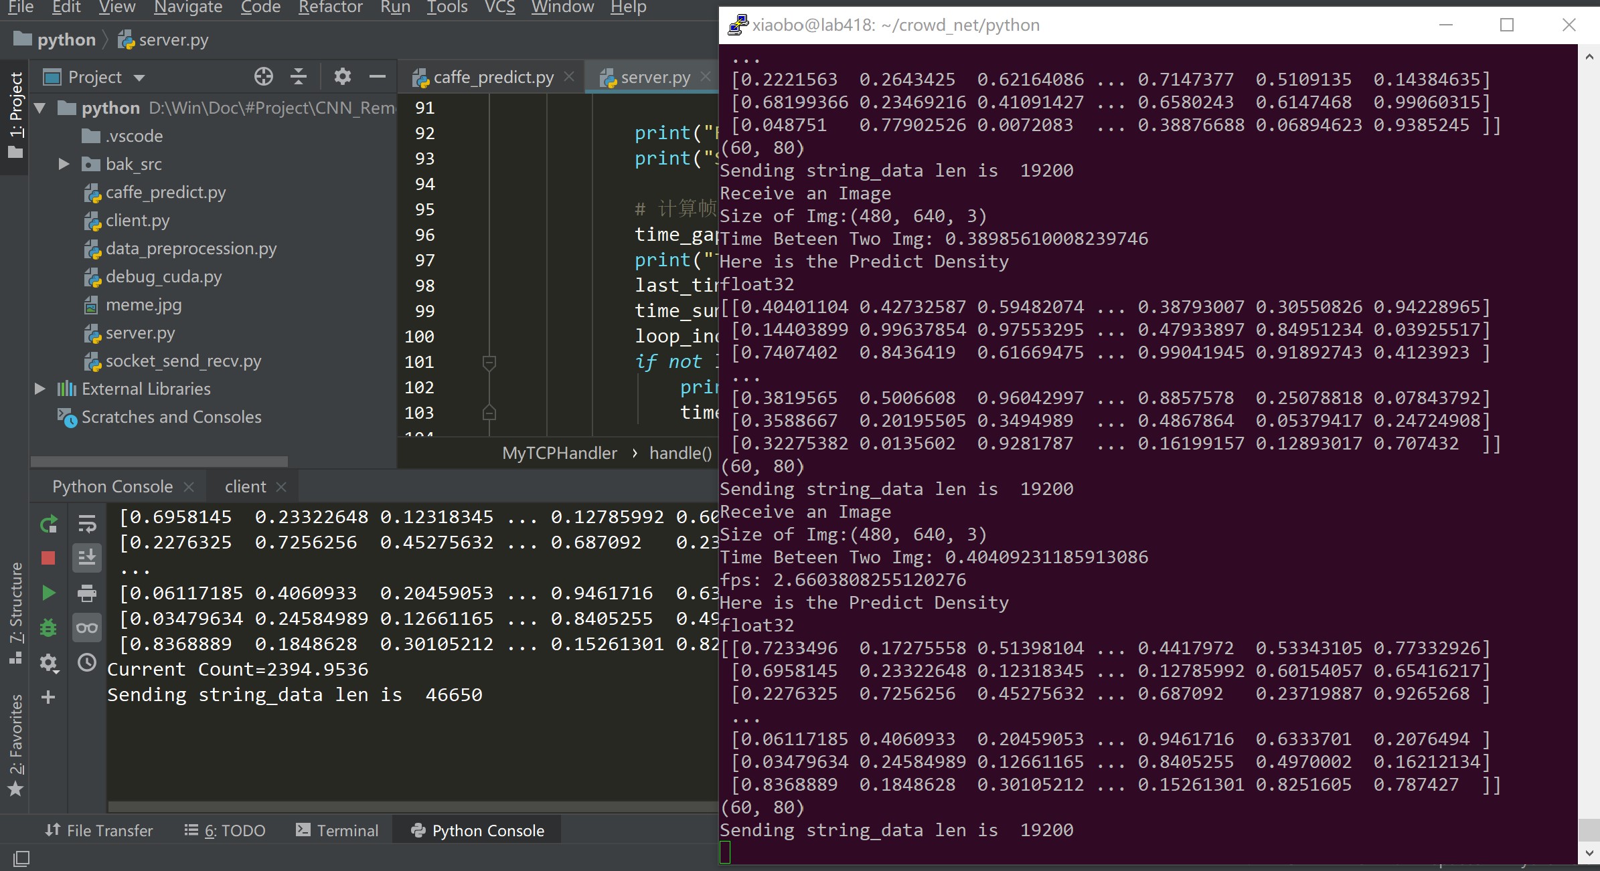The width and height of the screenshot is (1600, 871).
Task: Expand External Libraries node
Action: click(x=39, y=389)
